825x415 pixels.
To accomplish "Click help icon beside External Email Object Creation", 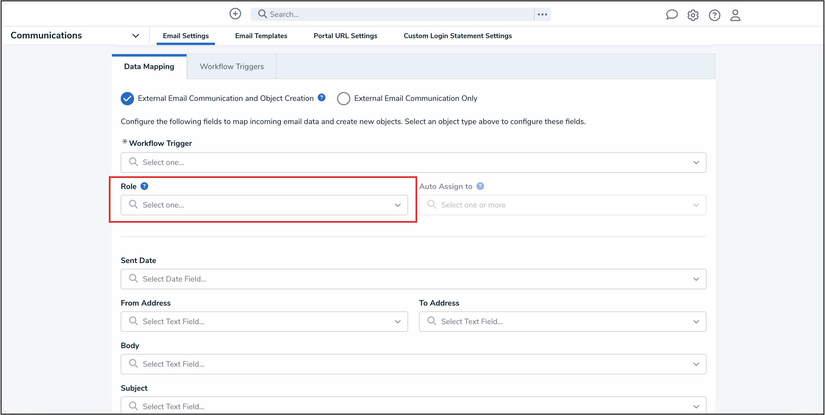I will click(322, 98).
